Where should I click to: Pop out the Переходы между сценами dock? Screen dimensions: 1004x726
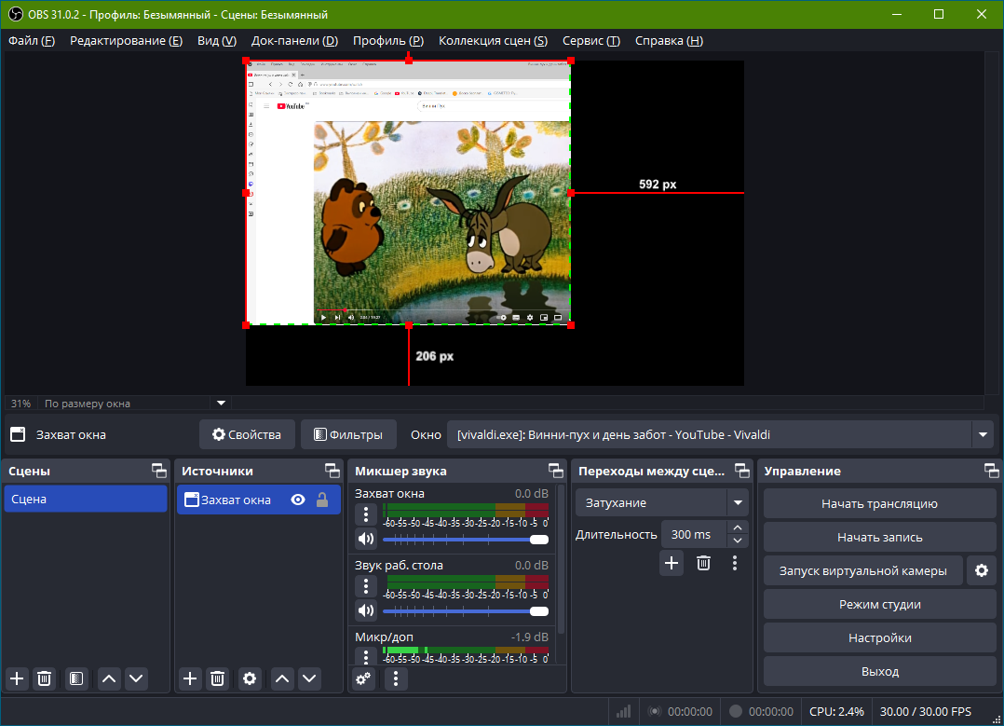pos(741,471)
